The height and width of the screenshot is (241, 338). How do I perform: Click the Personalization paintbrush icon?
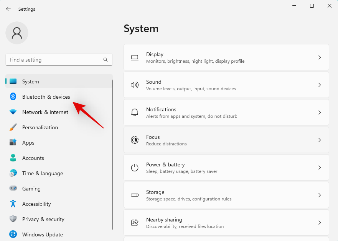tap(13, 127)
